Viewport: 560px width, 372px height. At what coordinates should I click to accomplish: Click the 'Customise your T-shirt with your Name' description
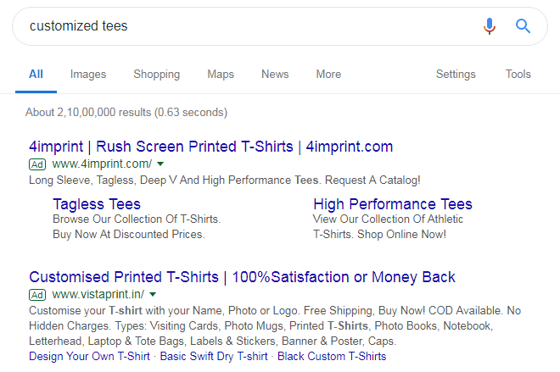coord(275,326)
